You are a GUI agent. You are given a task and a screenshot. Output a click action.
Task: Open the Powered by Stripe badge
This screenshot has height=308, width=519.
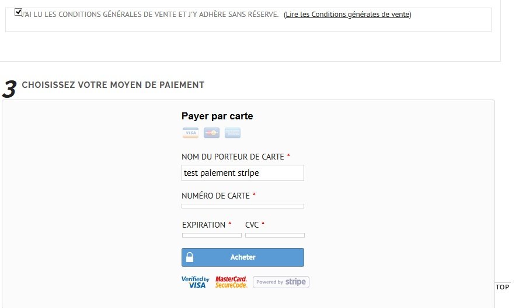[281, 282]
